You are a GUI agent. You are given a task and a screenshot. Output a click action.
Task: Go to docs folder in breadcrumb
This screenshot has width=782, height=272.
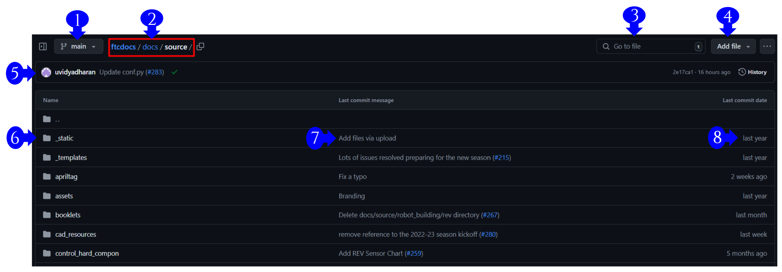150,47
